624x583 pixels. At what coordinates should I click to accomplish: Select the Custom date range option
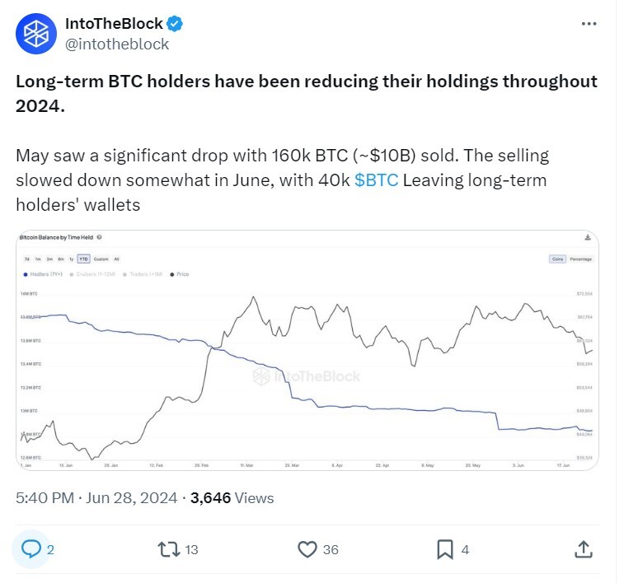pyautogui.click(x=101, y=259)
